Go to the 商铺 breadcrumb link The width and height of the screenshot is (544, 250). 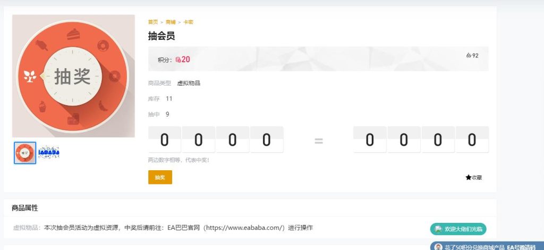(x=171, y=22)
